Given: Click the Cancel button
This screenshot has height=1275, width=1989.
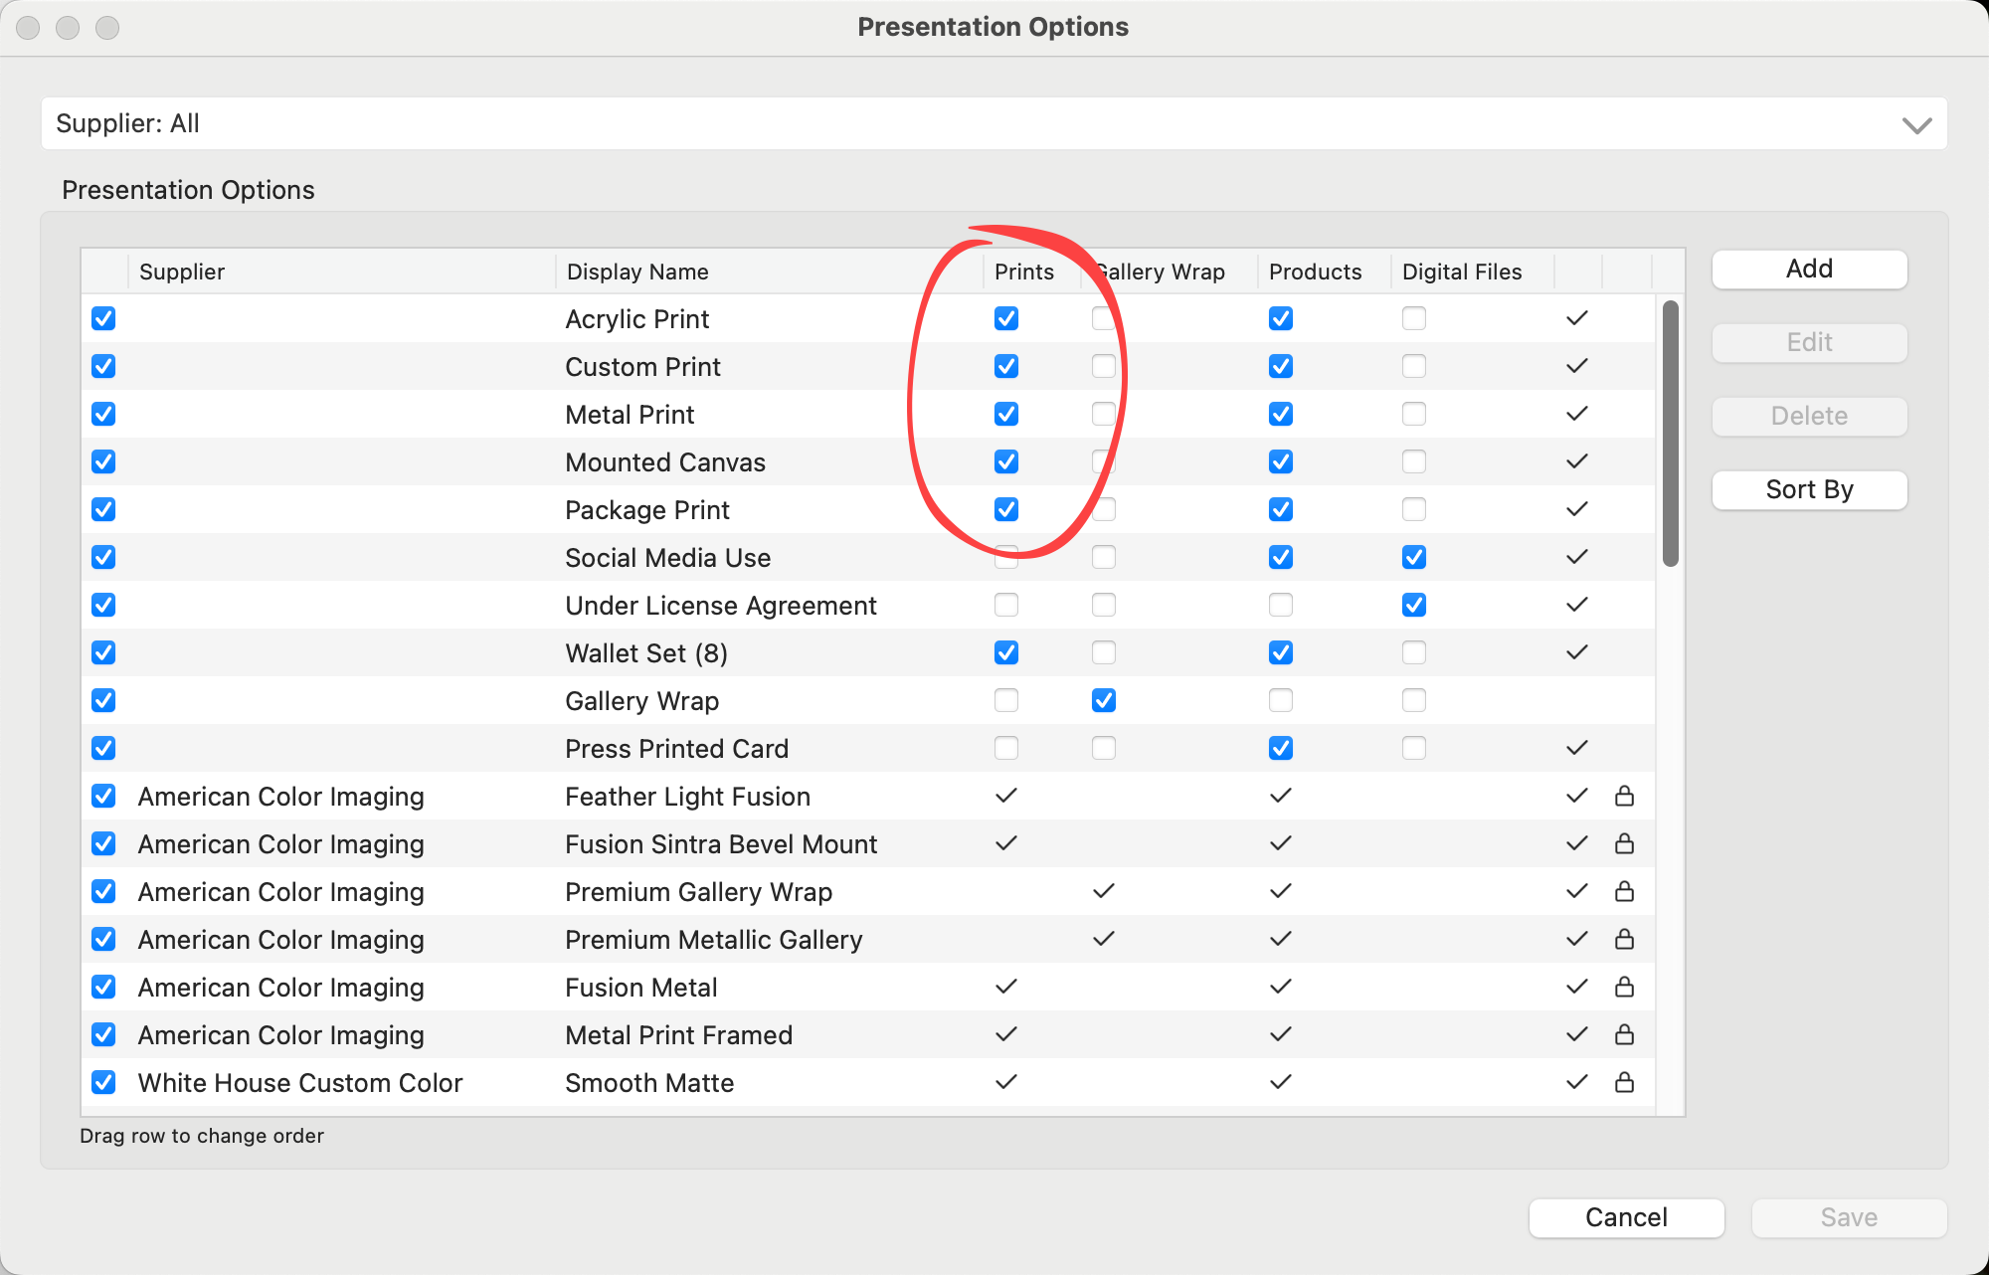Looking at the screenshot, I should pos(1626,1217).
